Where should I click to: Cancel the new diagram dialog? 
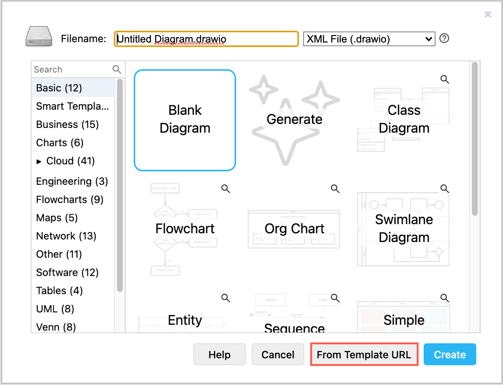click(x=278, y=354)
